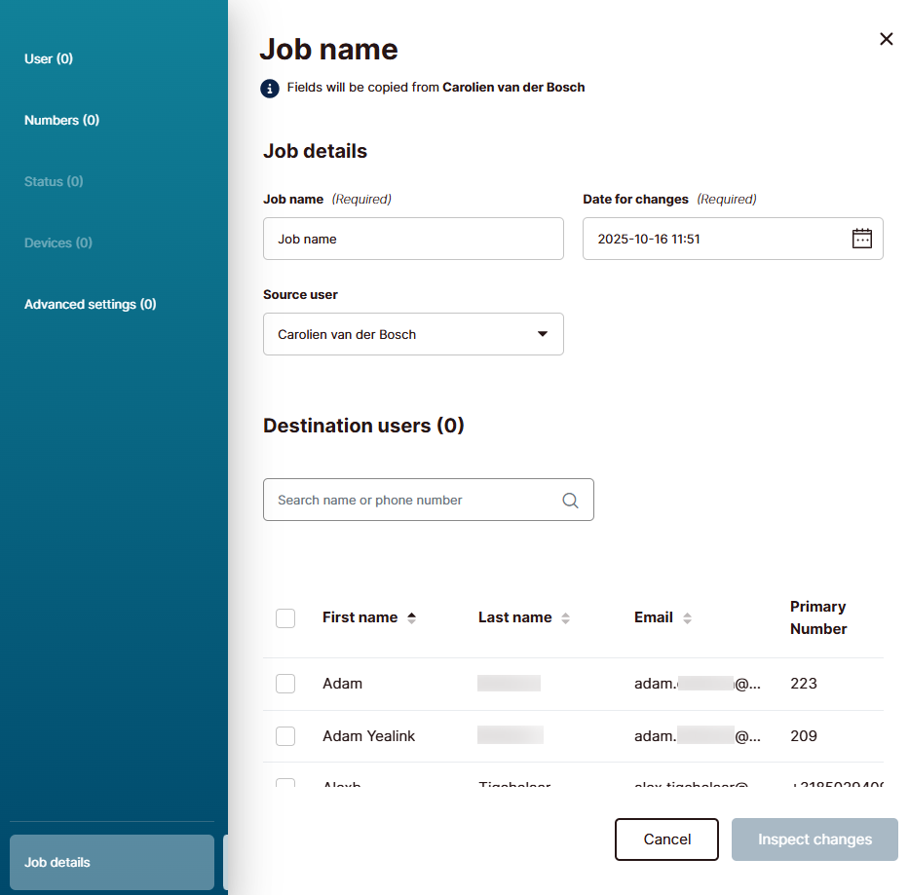Switch to Numbers (0) section

(x=61, y=120)
